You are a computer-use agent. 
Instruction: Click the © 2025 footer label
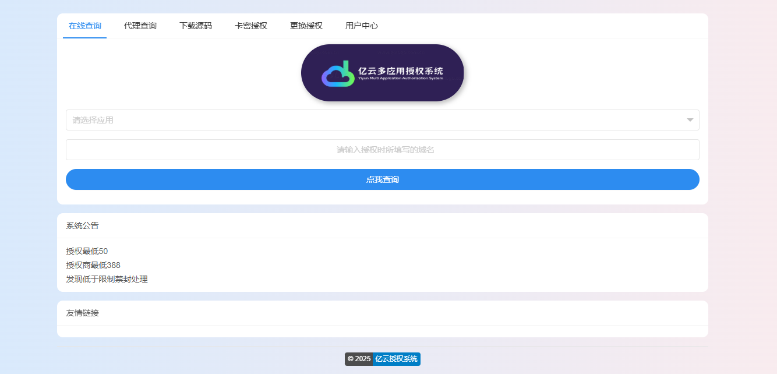coord(358,359)
